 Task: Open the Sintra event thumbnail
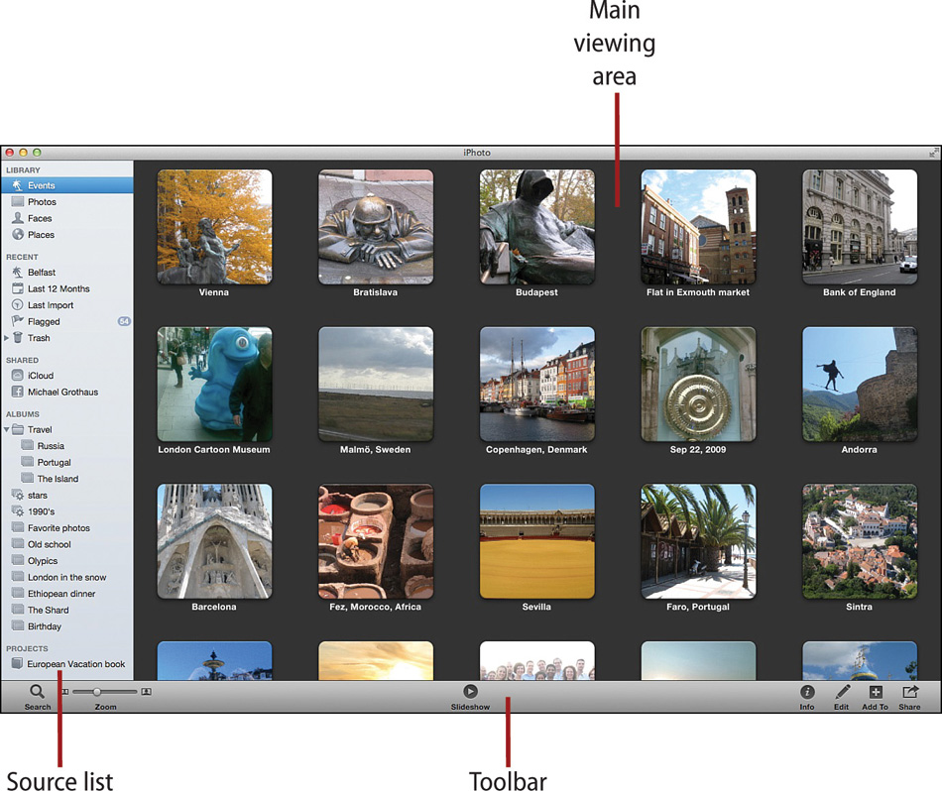[860, 541]
